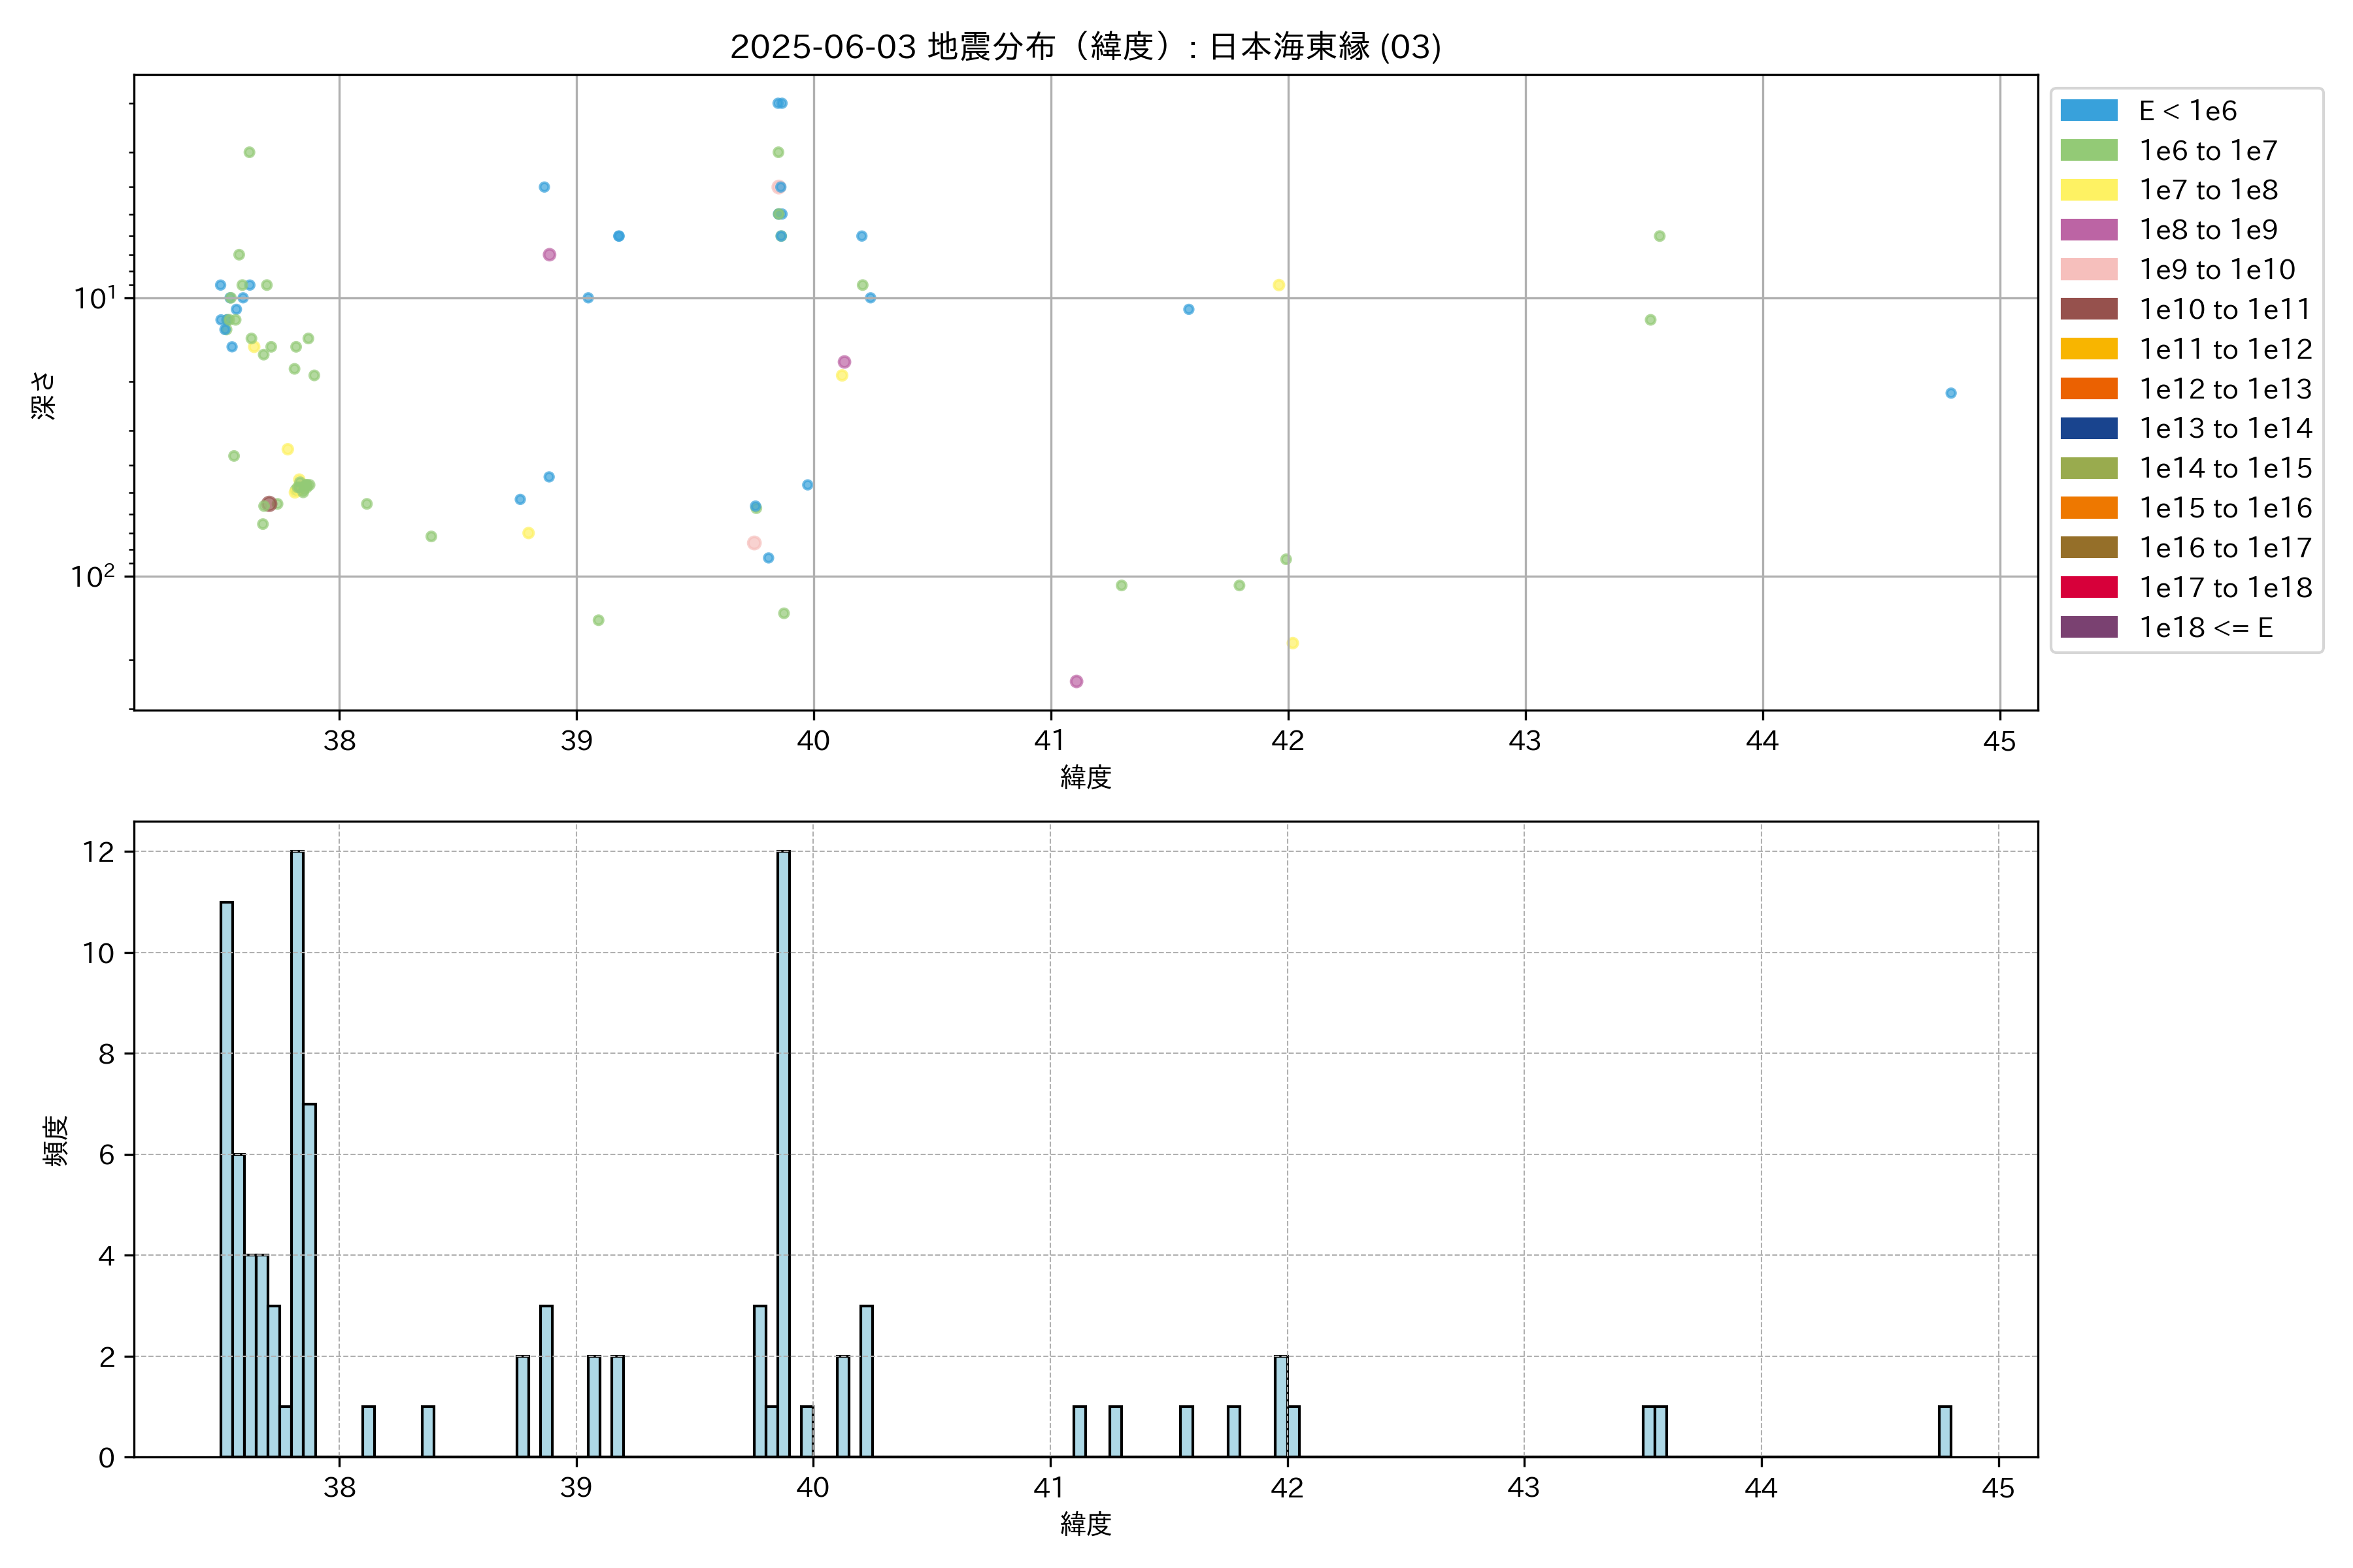Image resolution: width=2353 pixels, height=1568 pixels.
Task: Click the navy 1e13 to 1e14 legend swatch
Action: pos(2088,429)
